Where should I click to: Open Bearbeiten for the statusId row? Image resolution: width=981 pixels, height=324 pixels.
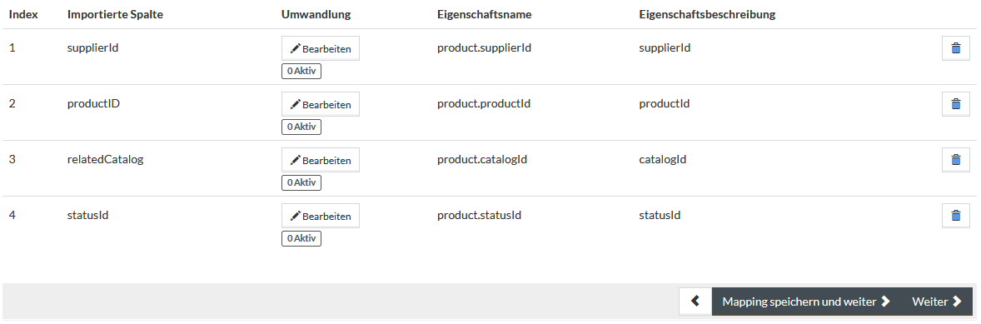321,215
